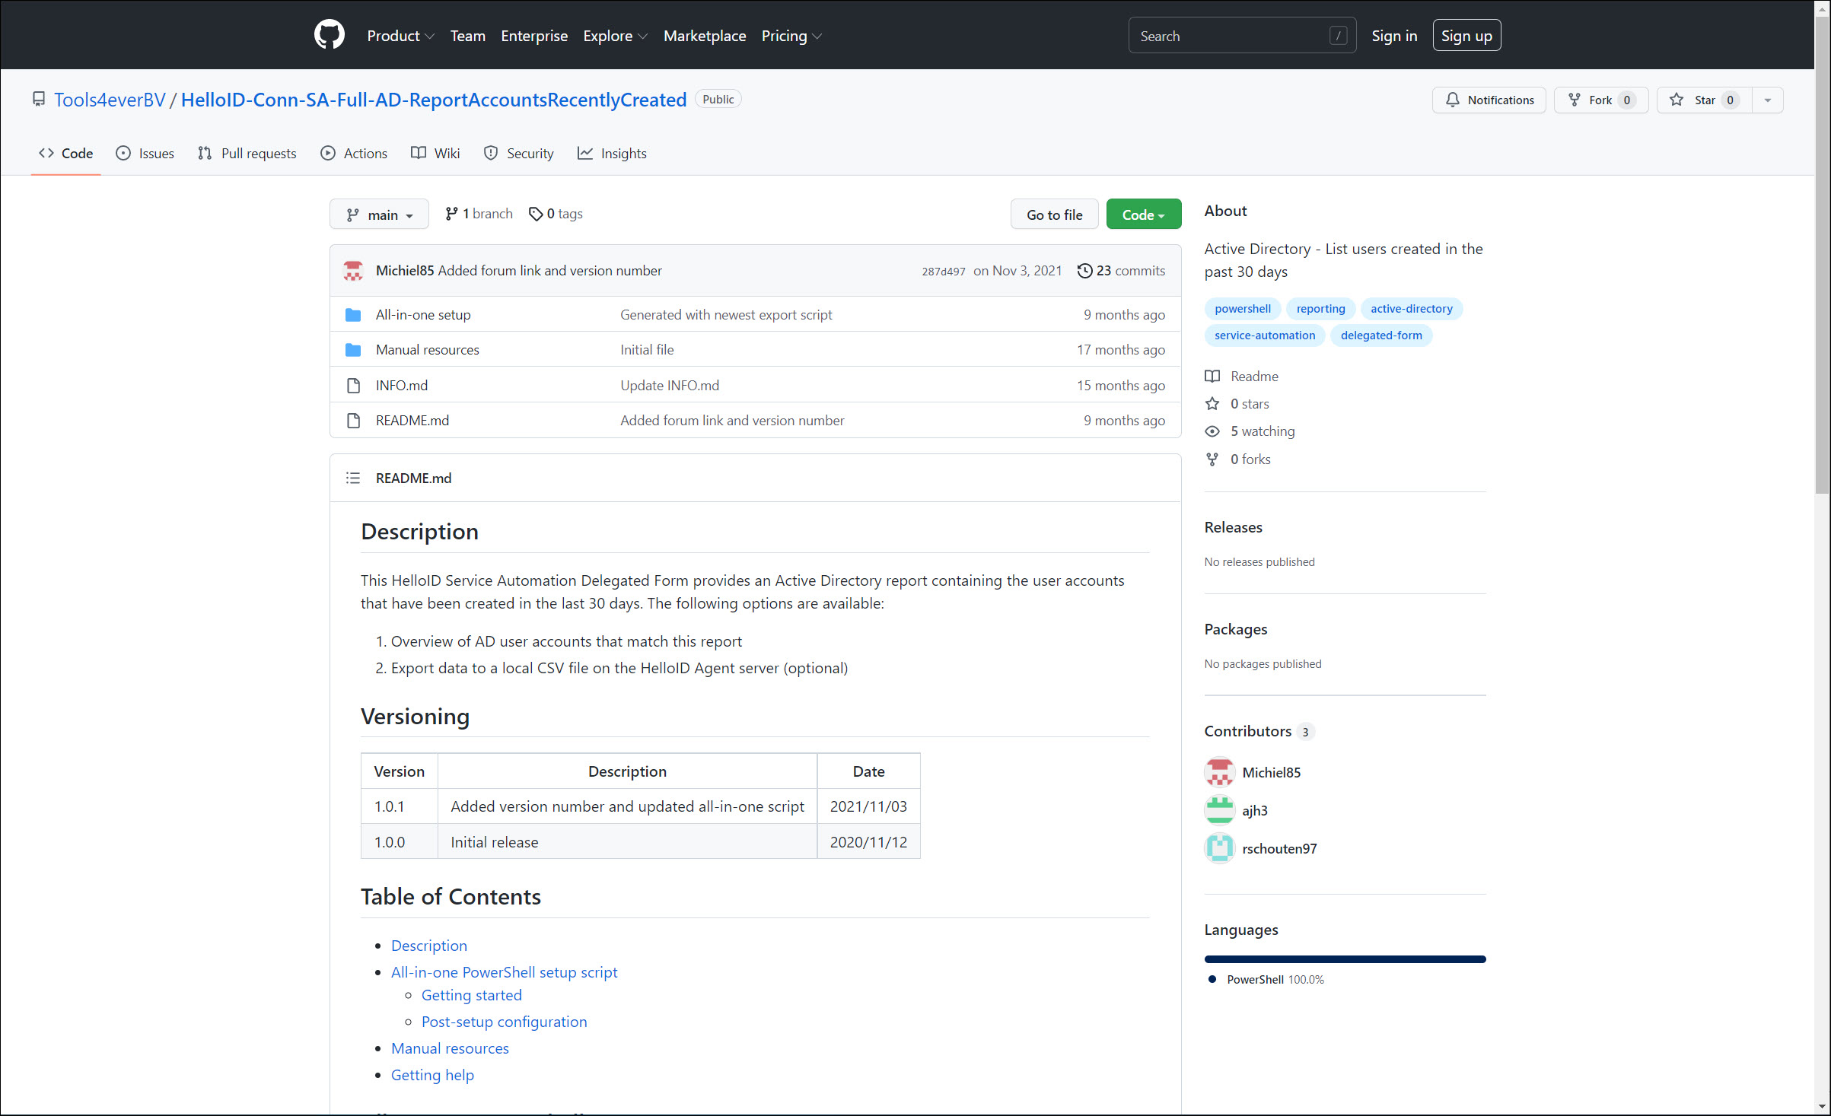Select the active-directory topic tag
Image resolution: width=1831 pixels, height=1116 pixels.
coord(1411,308)
